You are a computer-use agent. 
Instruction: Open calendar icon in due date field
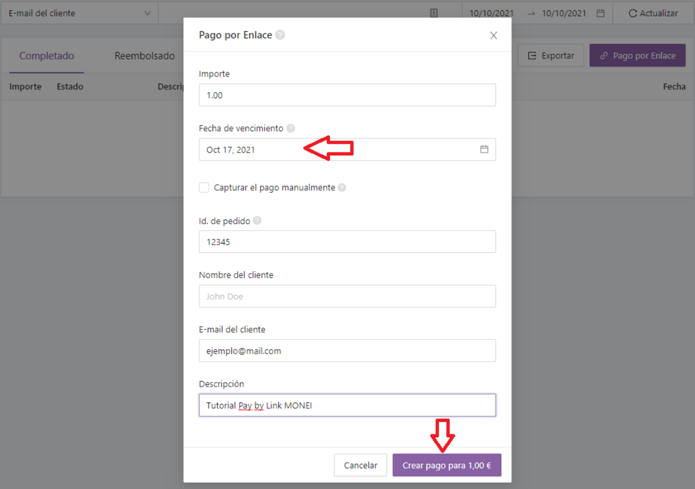(484, 149)
